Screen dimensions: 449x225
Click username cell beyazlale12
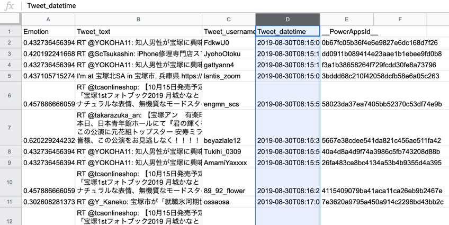(x=229, y=128)
